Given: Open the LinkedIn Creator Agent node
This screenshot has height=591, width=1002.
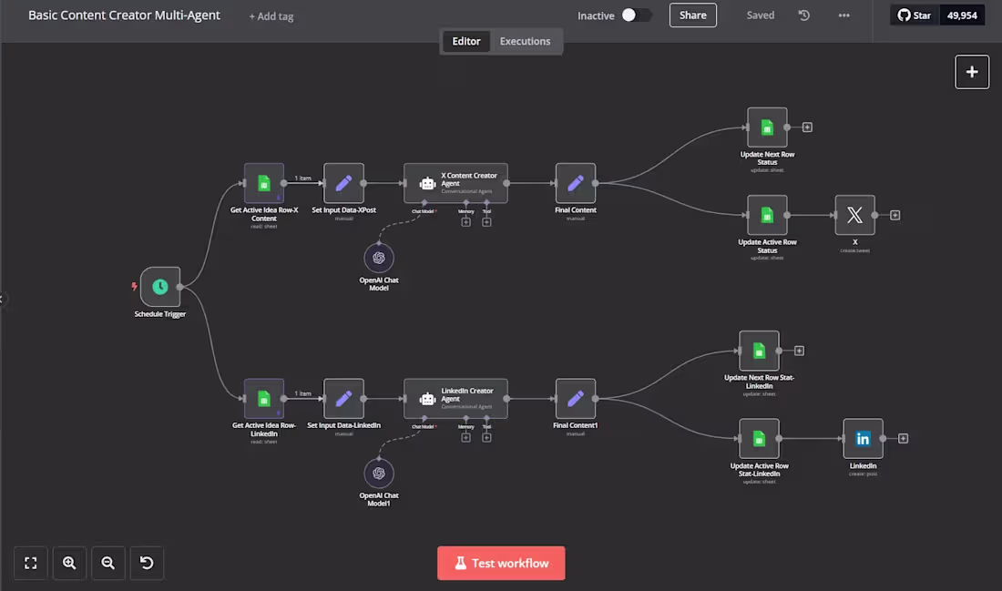Looking at the screenshot, I should tap(455, 398).
